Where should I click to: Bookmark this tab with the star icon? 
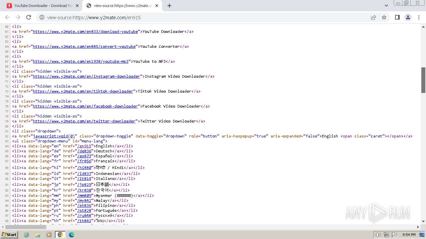[384, 18]
